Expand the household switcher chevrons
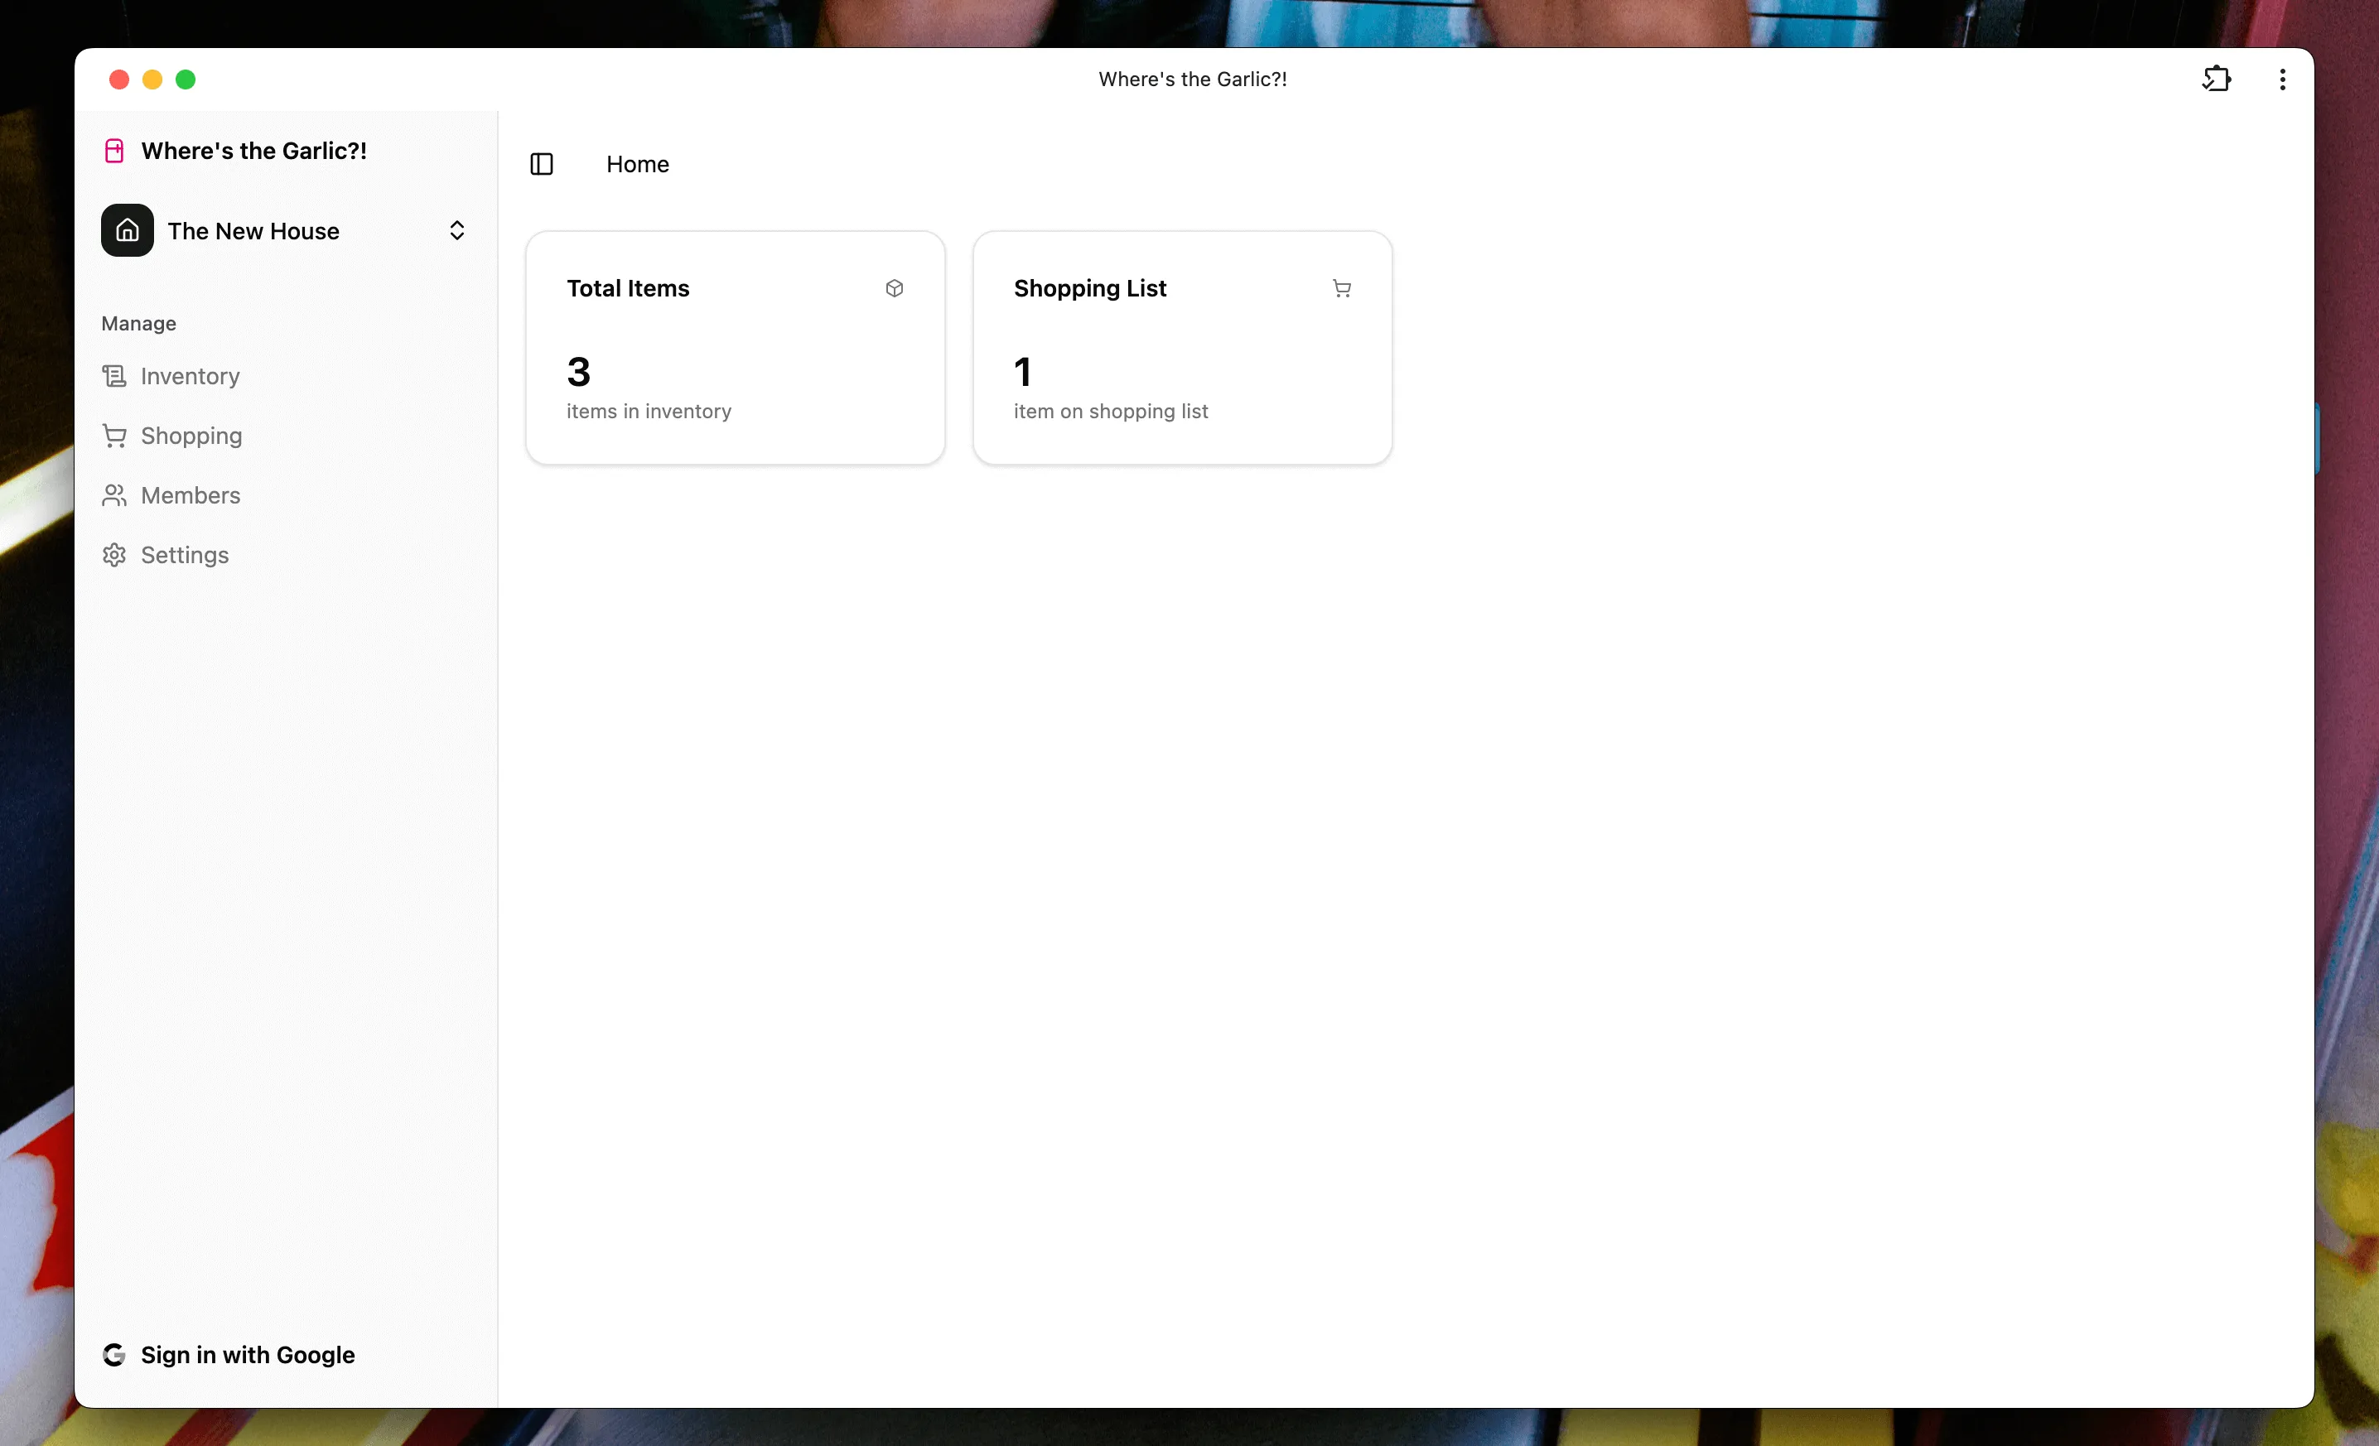Viewport: 2379px width, 1446px height. coord(456,229)
